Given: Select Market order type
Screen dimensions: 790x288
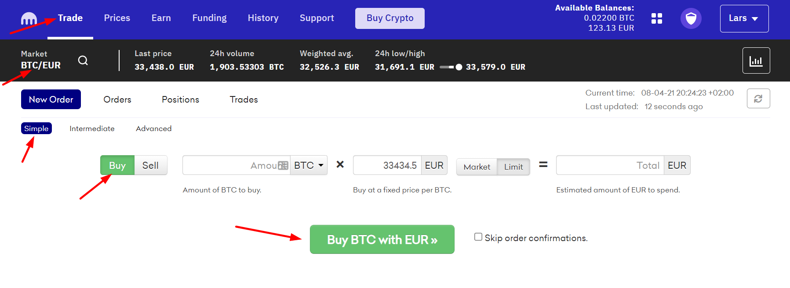Looking at the screenshot, I should click(x=477, y=167).
